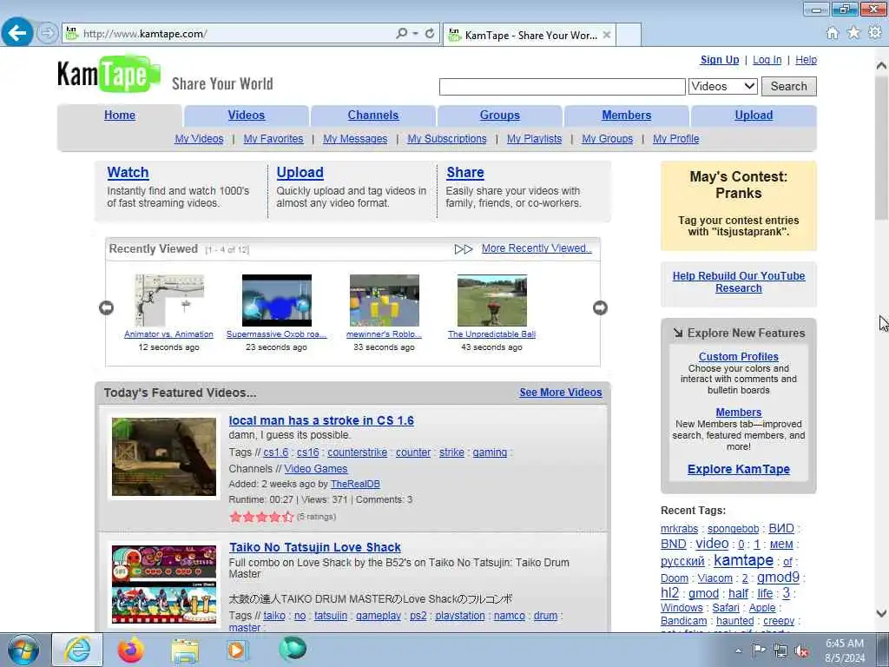Viewport: 889px width, 667px height.
Task: Click the Explore KamTape link
Action: (x=739, y=470)
